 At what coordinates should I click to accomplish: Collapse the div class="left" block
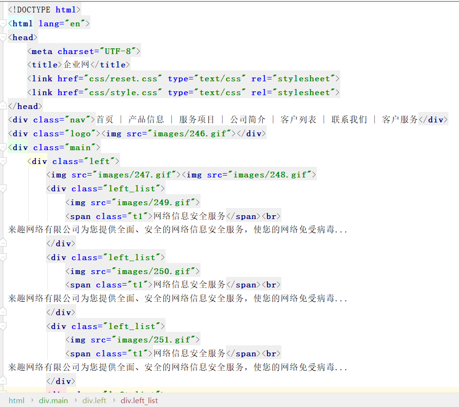(3, 161)
